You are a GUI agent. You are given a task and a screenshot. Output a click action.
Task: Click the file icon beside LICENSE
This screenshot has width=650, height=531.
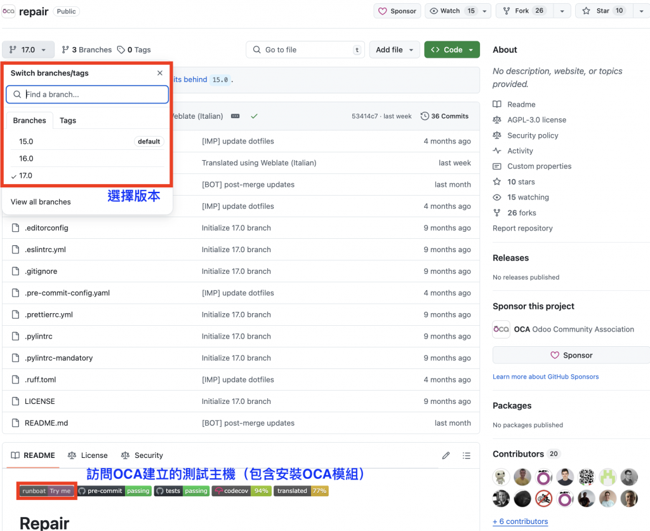(15, 401)
